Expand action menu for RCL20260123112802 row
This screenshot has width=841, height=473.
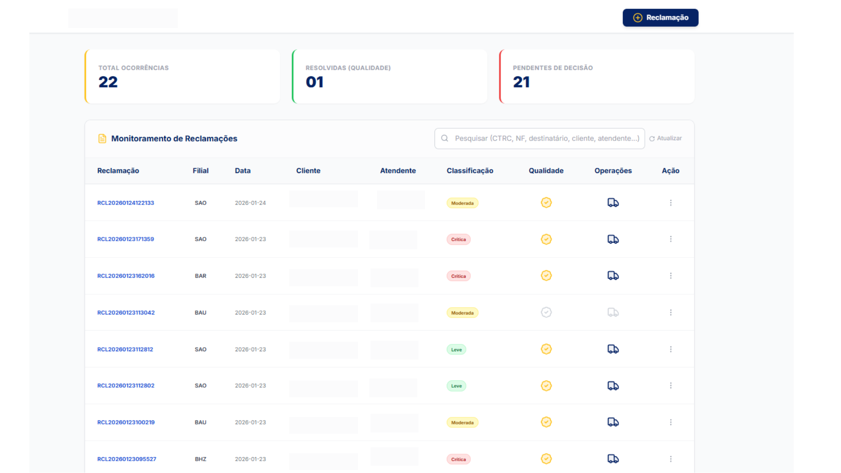pos(671,386)
